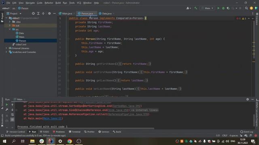Run the Main configuration with green play icon
The width and height of the screenshot is (259, 145).
(x=219, y=8)
